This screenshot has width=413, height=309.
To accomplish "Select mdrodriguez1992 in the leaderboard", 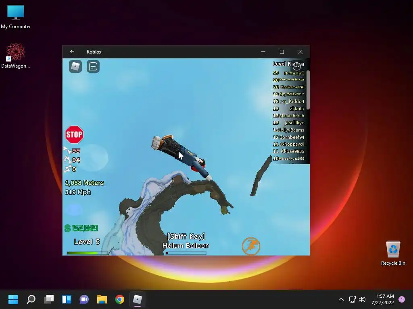I will (x=292, y=159).
